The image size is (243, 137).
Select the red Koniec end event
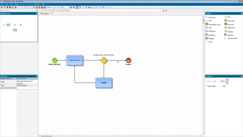[x=128, y=60]
